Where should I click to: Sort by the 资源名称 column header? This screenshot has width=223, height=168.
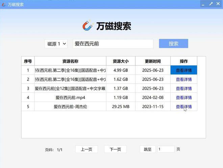(x=70, y=61)
